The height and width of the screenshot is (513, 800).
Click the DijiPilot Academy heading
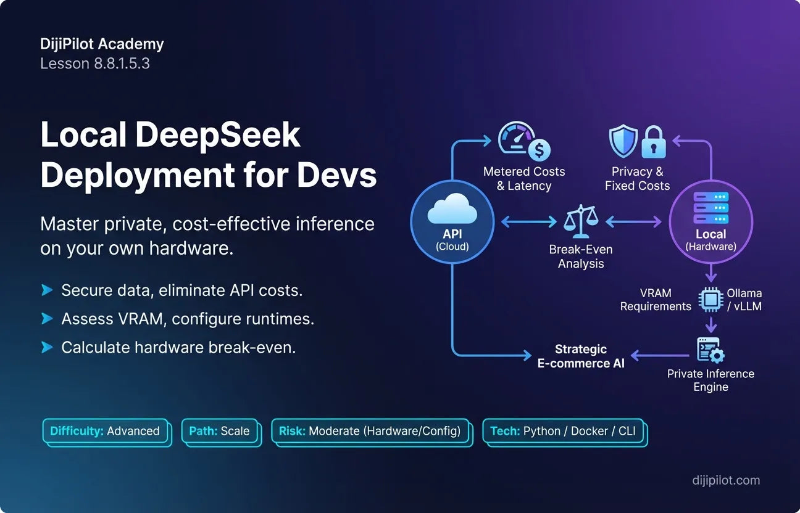[102, 44]
